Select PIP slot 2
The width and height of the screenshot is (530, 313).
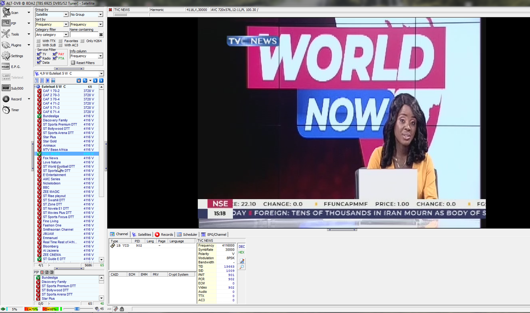click(47, 272)
